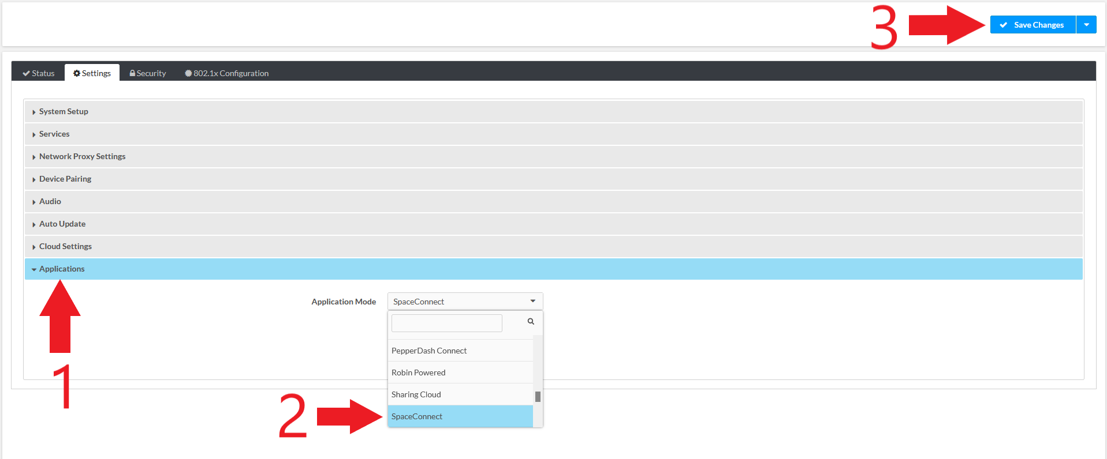Expand the Cloud Settings section
This screenshot has width=1107, height=459.
click(553, 246)
